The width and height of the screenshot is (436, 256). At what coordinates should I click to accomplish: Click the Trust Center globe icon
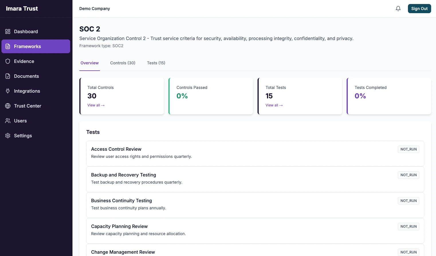pyautogui.click(x=8, y=106)
